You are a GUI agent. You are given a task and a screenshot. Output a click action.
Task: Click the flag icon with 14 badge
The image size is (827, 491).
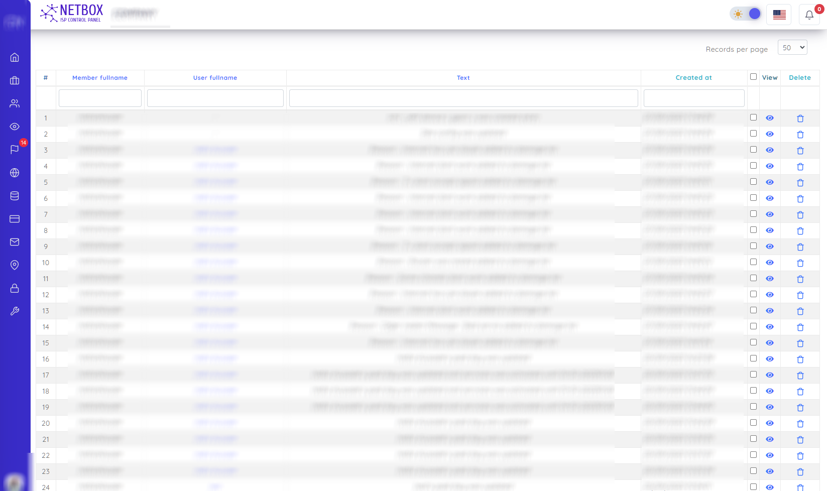pyautogui.click(x=15, y=149)
